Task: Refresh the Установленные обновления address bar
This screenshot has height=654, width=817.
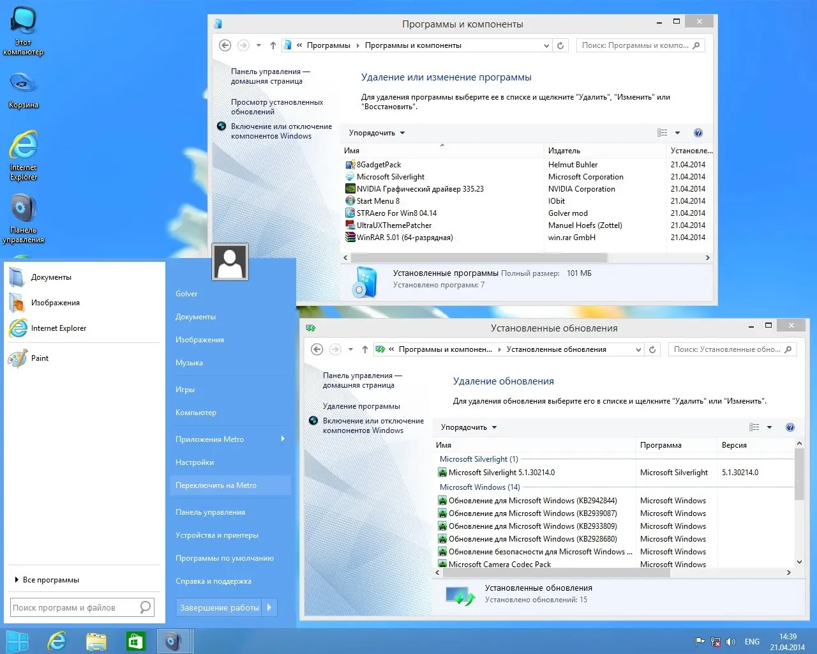Action: click(x=652, y=349)
